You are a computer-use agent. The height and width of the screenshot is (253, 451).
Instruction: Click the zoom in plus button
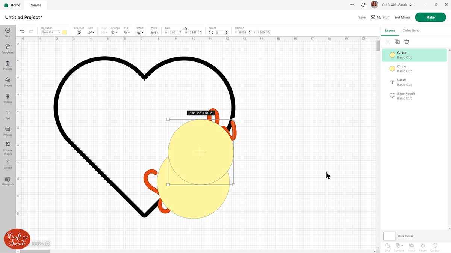48,244
